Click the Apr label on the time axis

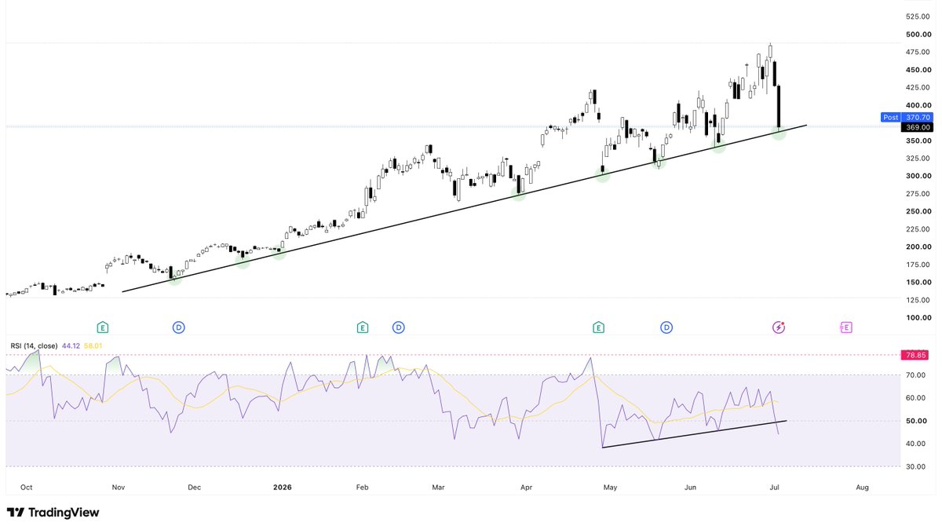(526, 488)
